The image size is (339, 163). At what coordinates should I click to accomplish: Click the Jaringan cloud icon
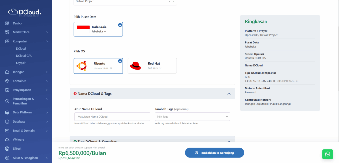[x=7, y=72]
